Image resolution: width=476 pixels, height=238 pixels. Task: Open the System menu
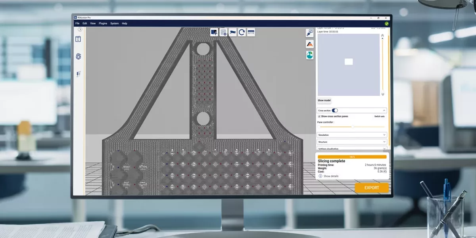coord(114,23)
